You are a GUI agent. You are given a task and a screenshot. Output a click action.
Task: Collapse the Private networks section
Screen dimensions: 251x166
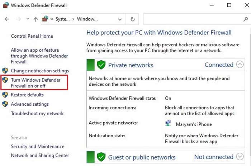click(x=240, y=65)
